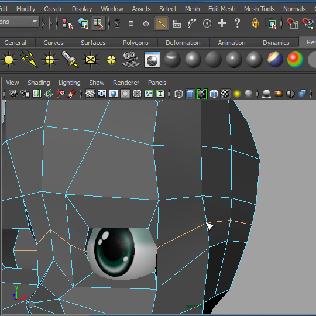The image size is (316, 316).
Task: Click the layered shader striped sphere
Action: point(275,60)
